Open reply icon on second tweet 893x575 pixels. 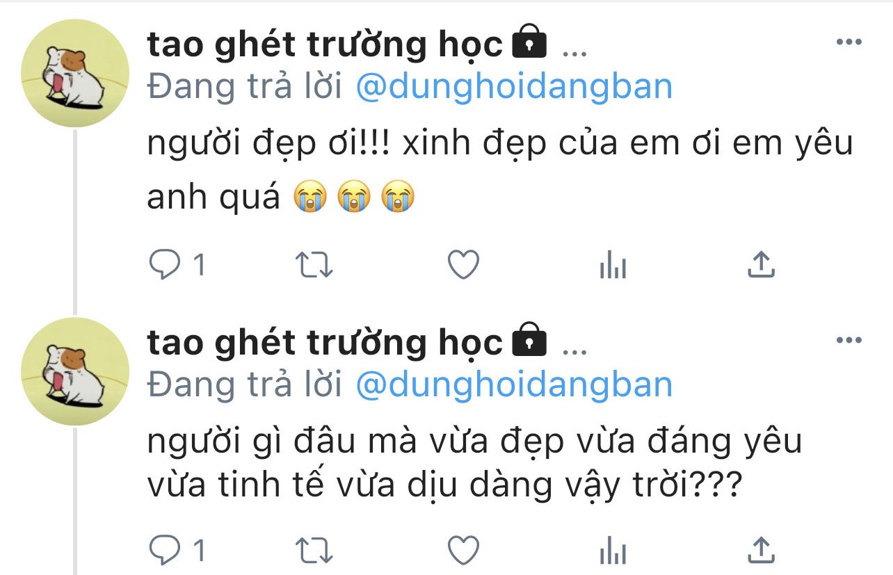165,551
